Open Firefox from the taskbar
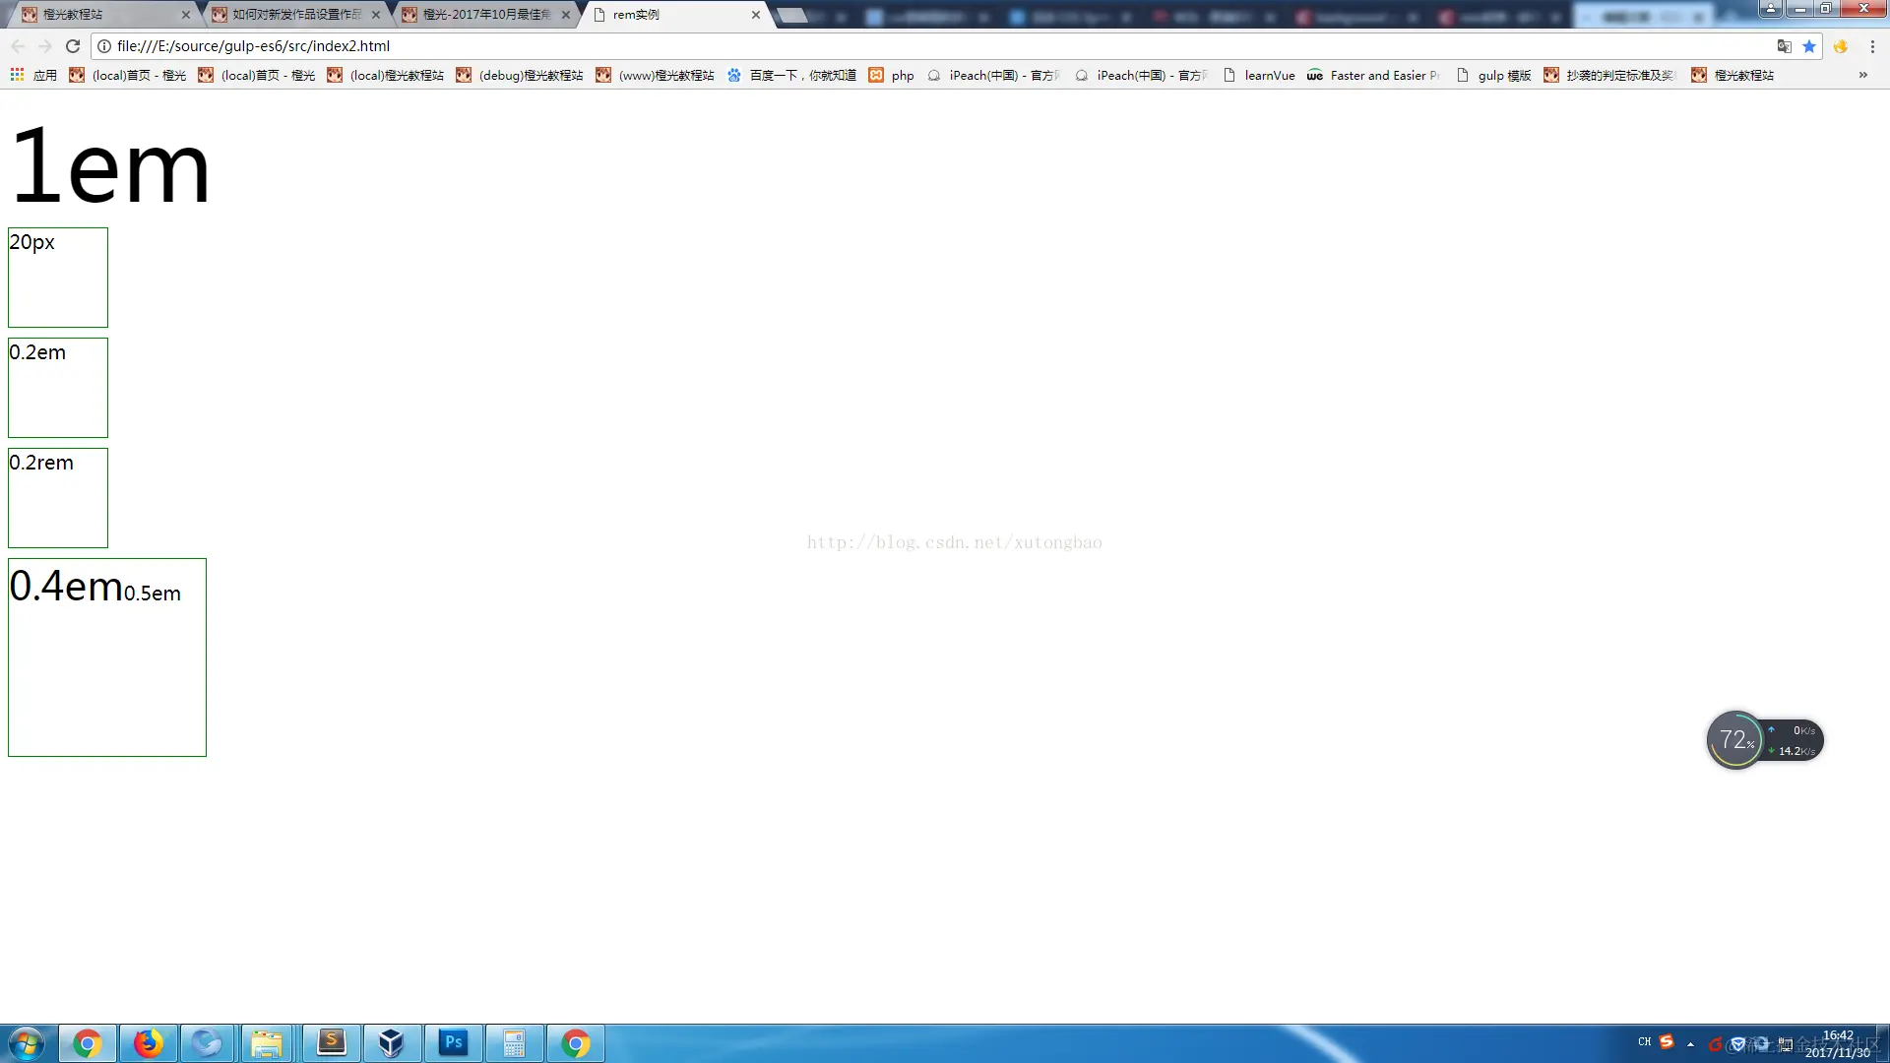Viewport: 1890px width, 1063px height. tap(148, 1042)
